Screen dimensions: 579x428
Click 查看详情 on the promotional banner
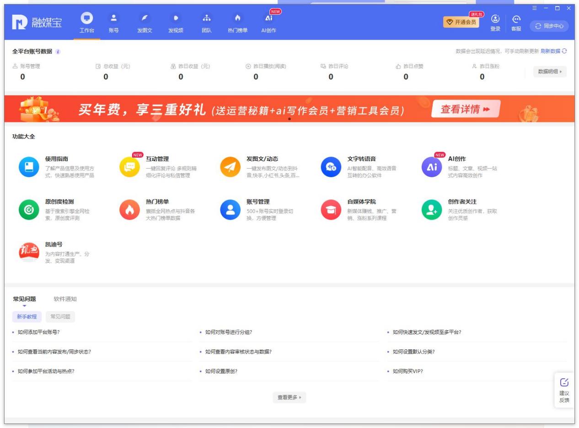pyautogui.click(x=466, y=109)
